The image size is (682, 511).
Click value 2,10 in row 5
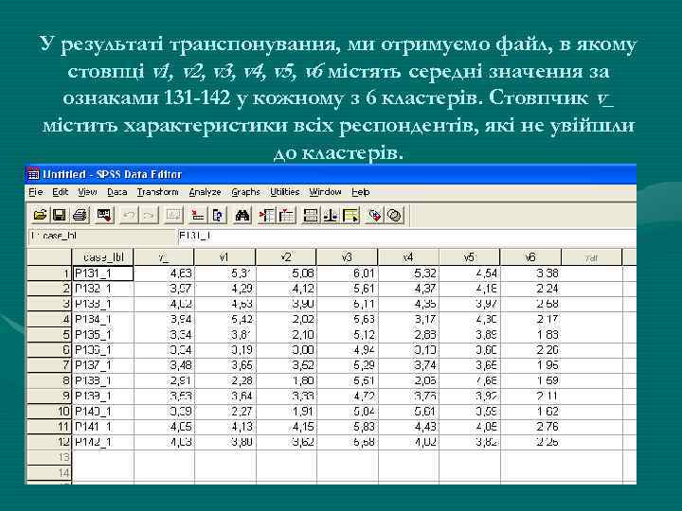286,335
